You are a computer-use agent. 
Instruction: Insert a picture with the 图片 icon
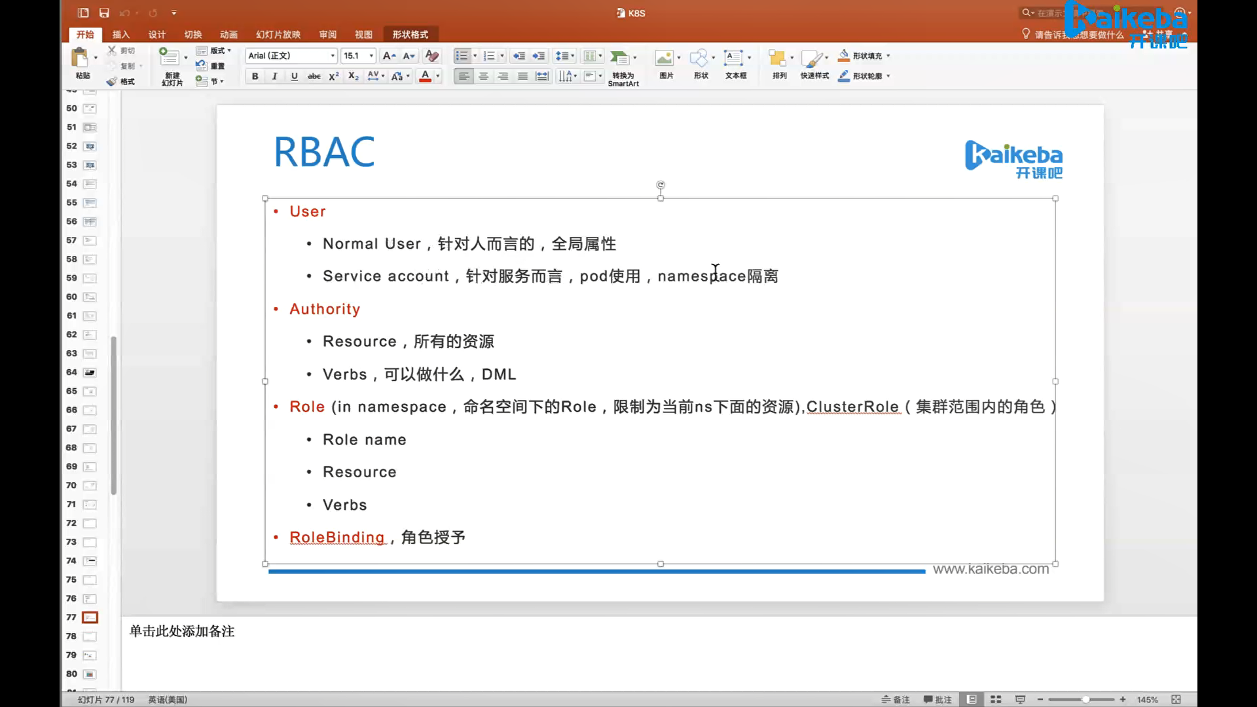click(x=665, y=59)
